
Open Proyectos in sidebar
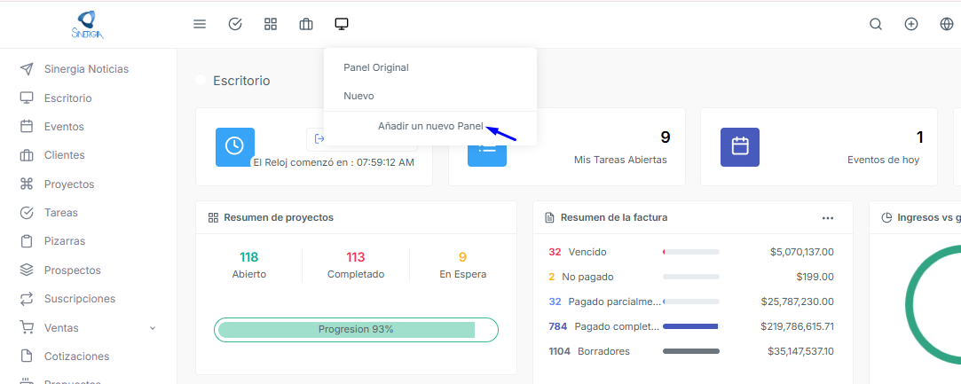[x=69, y=184]
